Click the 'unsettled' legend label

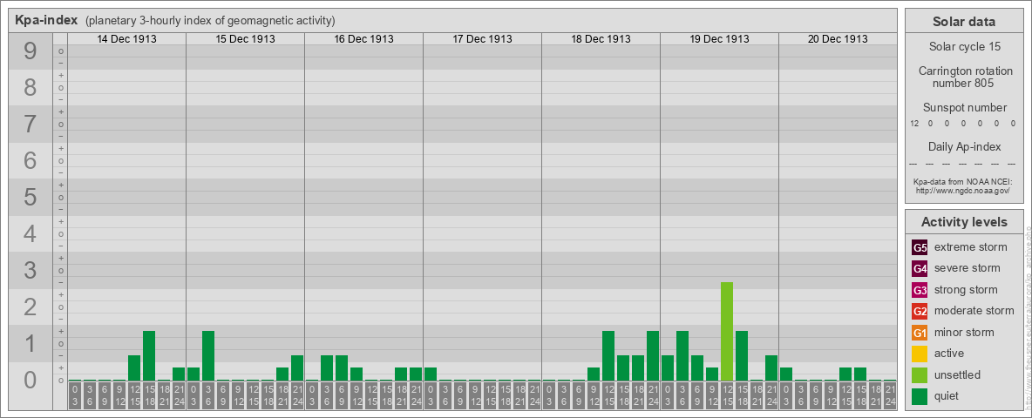click(957, 374)
